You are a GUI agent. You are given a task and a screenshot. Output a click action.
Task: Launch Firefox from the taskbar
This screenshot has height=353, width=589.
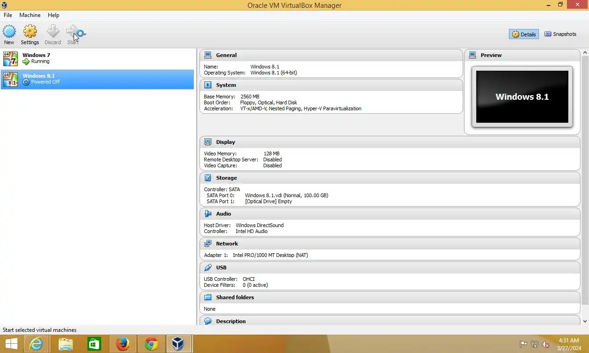pos(122,344)
